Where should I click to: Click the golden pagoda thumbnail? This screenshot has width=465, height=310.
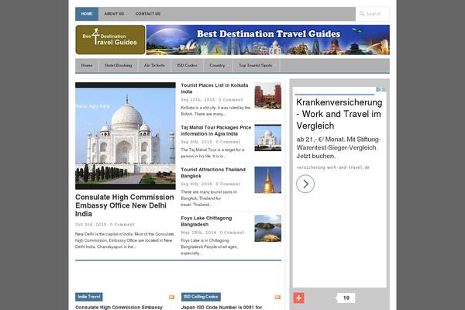(x=268, y=180)
